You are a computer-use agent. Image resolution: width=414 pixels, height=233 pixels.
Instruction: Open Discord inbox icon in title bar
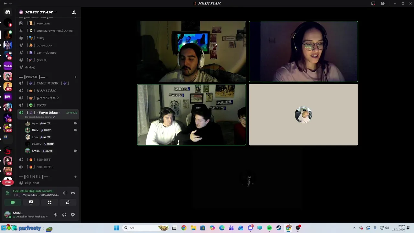(373, 4)
